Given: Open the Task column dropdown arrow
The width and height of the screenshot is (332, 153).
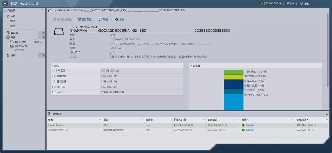Looking at the screenshot, I should 100,120.
